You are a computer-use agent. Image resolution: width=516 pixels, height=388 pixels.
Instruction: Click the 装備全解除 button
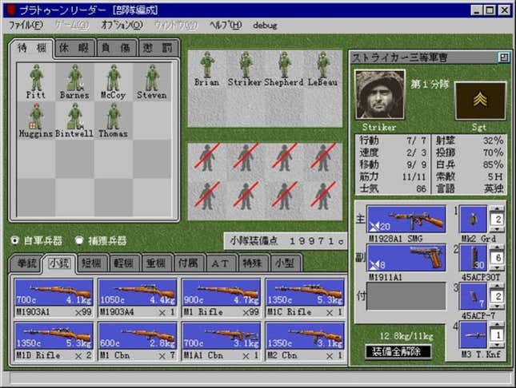398,352
